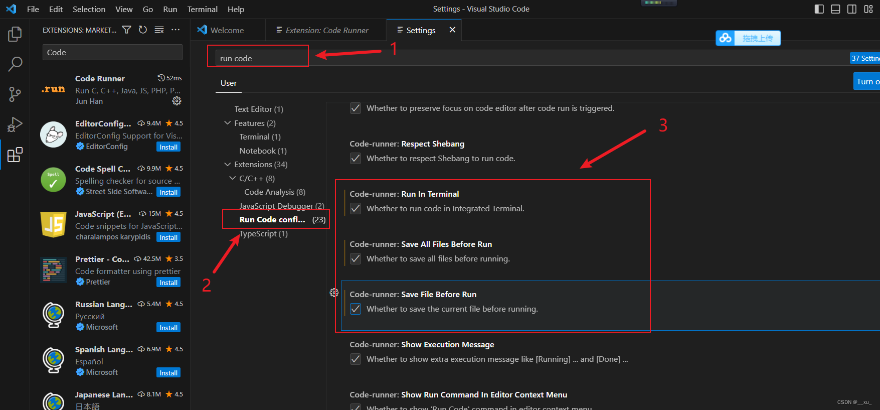Screen dimensions: 880x410
Task: Close the Settings tab
Action: pyautogui.click(x=452, y=30)
